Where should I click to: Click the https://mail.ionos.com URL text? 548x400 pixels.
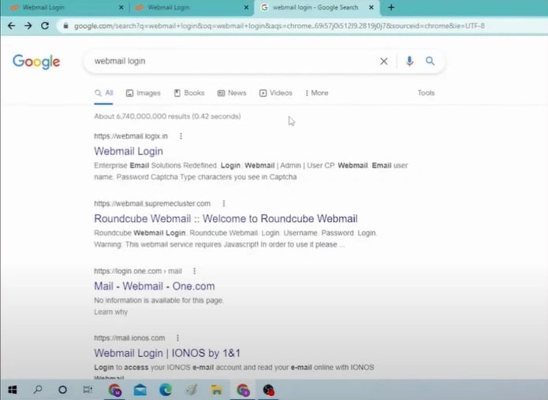[x=129, y=338]
